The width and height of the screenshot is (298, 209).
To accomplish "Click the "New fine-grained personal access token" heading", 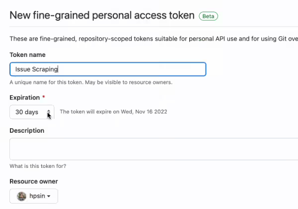I will point(102,15).
